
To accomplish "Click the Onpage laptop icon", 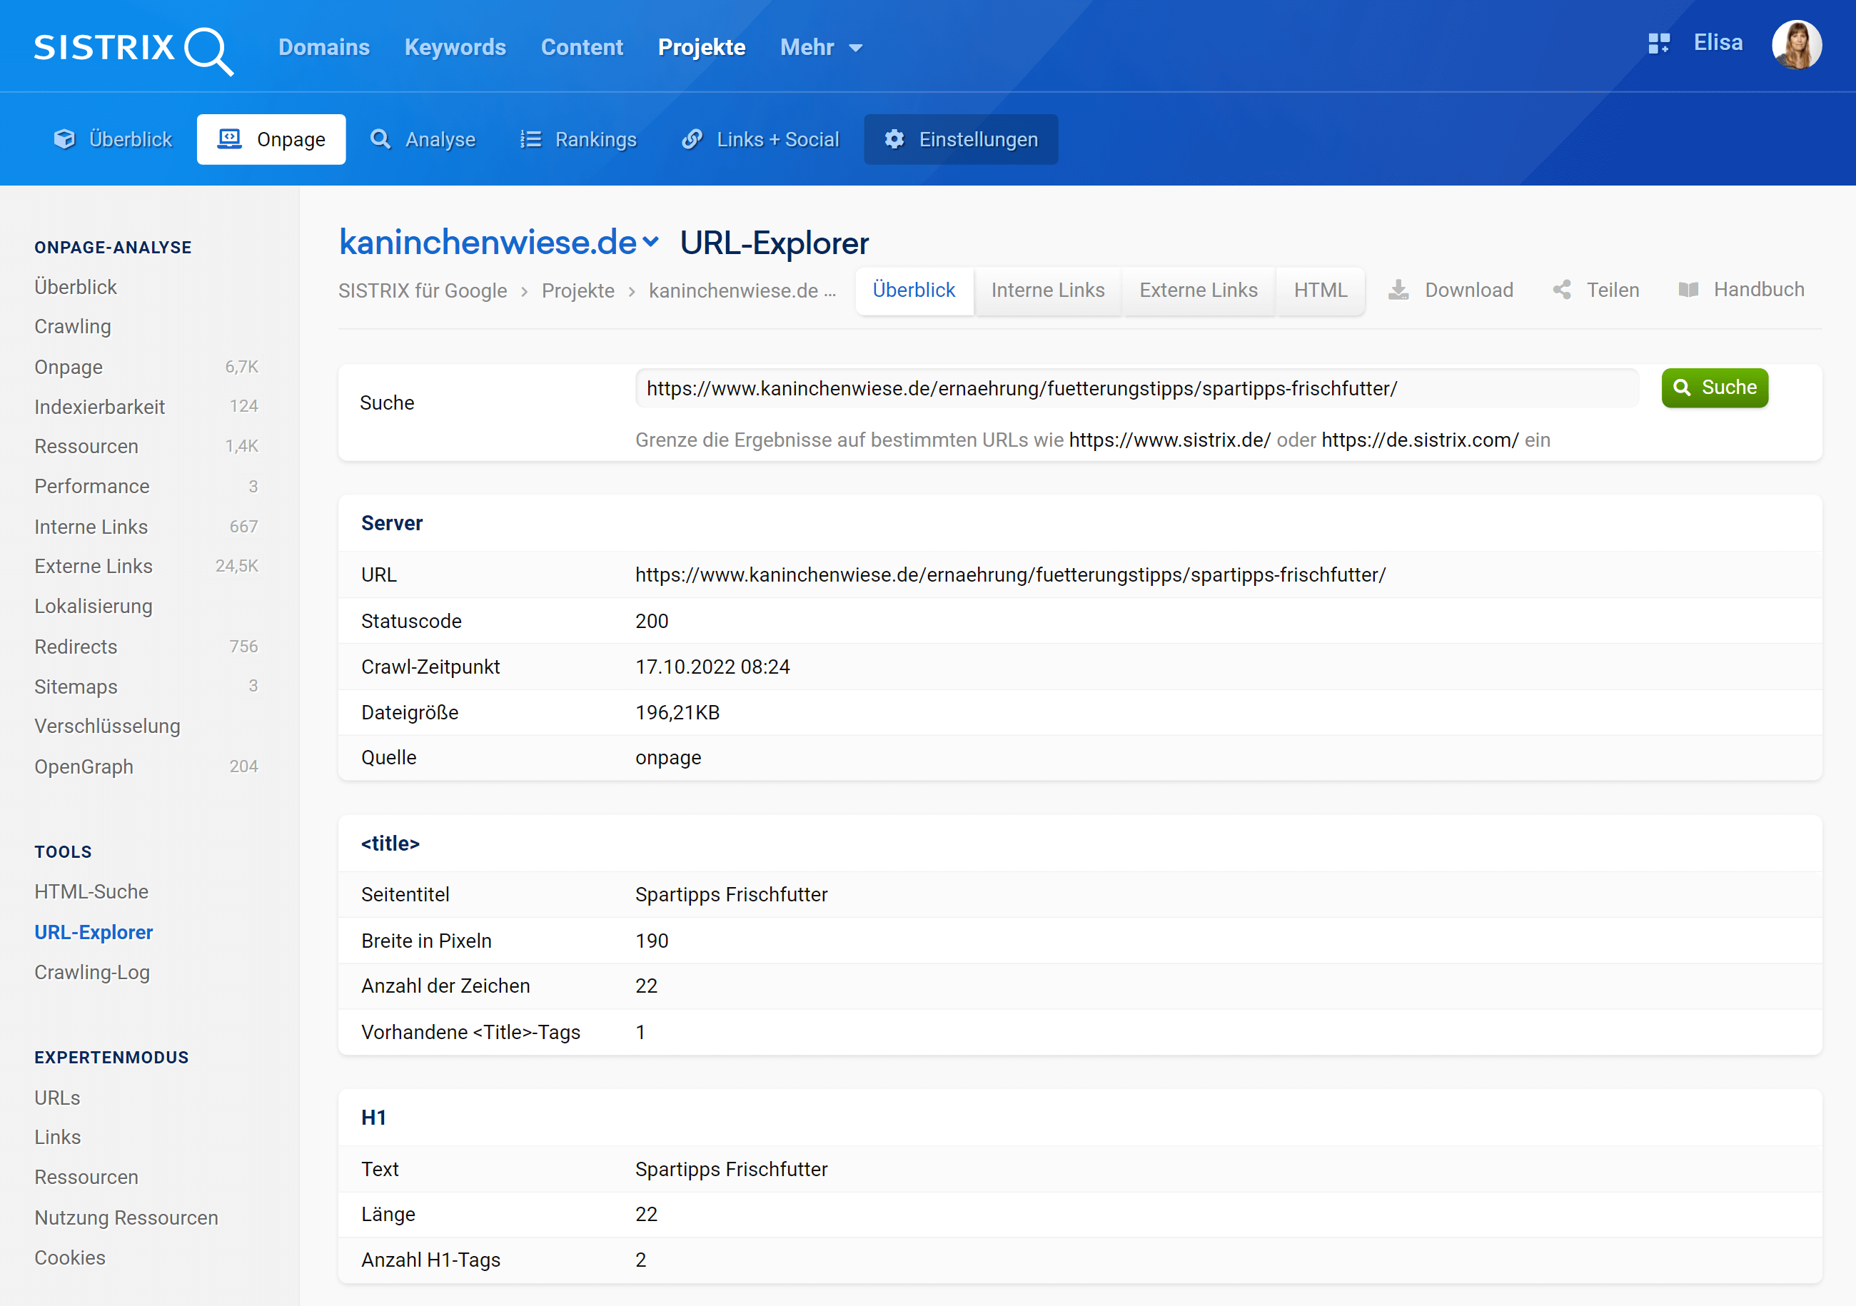I will pyautogui.click(x=230, y=139).
